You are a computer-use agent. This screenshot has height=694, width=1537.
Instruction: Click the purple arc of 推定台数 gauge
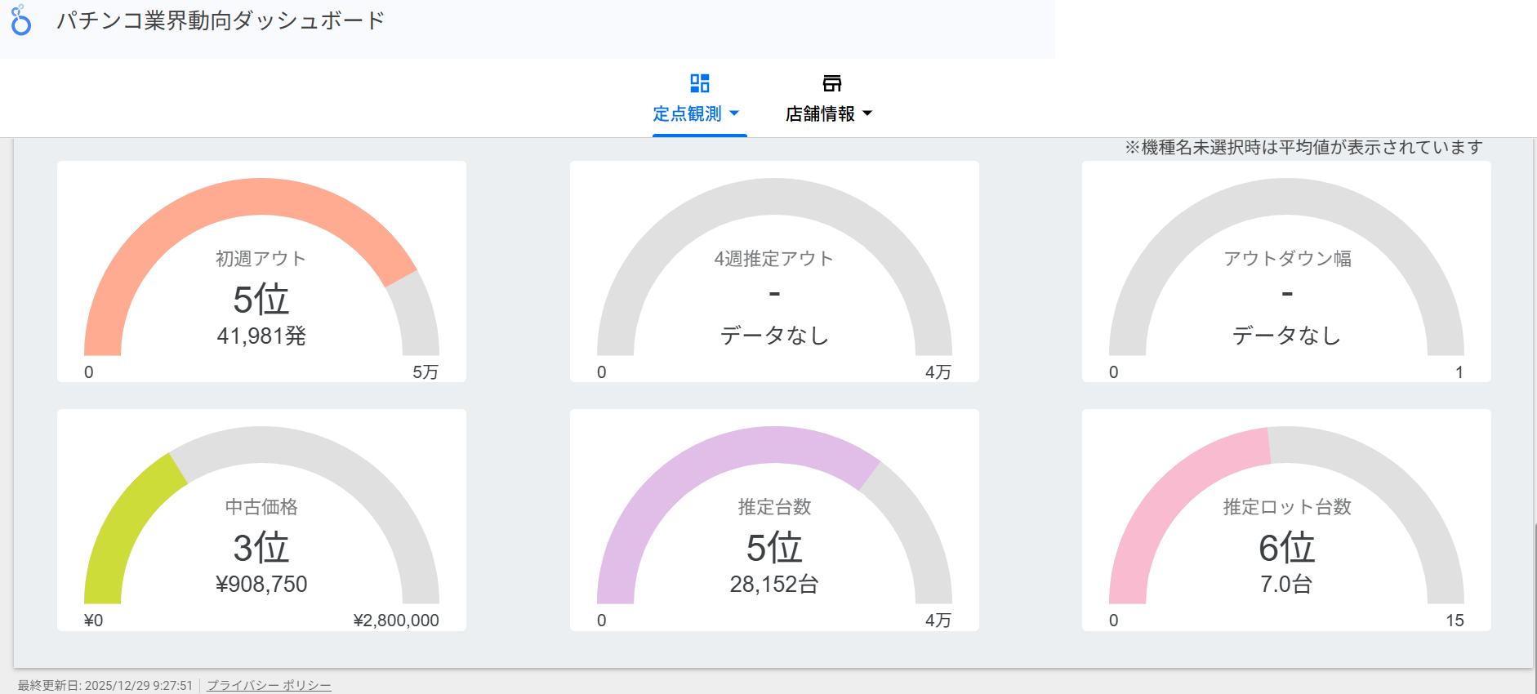coord(719,454)
